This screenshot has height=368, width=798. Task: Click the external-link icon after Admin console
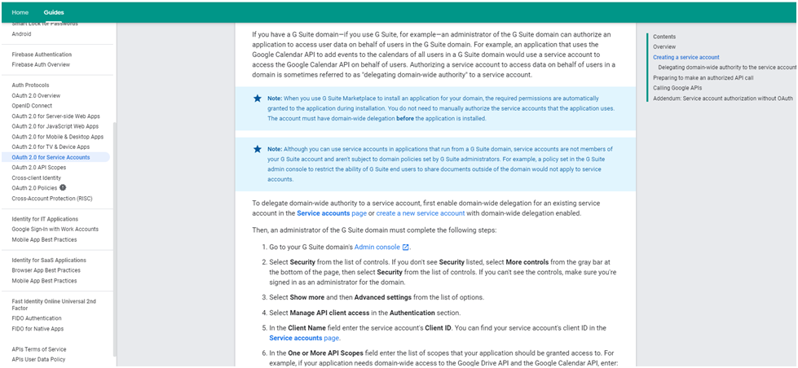pos(406,248)
